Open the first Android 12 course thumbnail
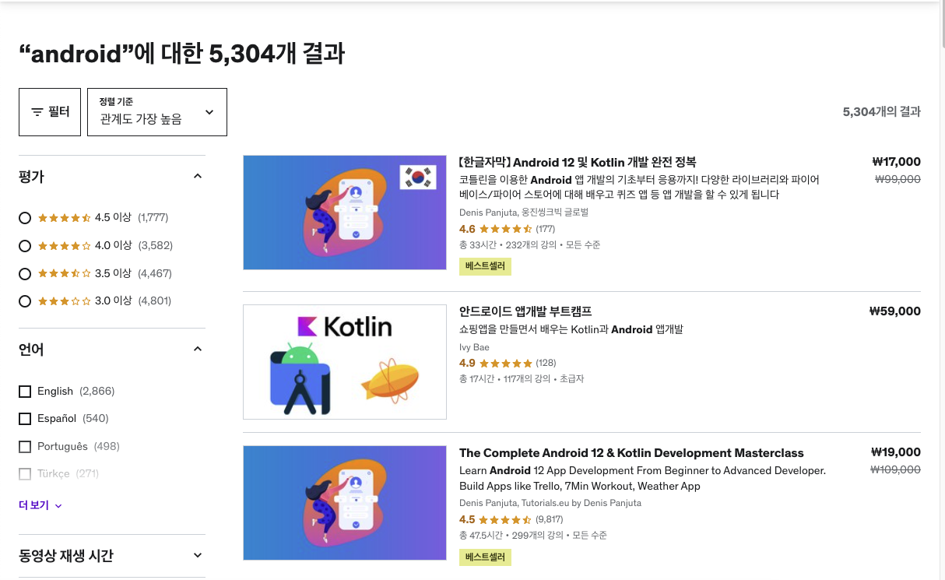This screenshot has width=945, height=580. point(345,212)
